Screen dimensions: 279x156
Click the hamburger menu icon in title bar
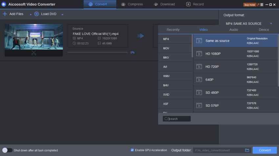click(x=262, y=5)
